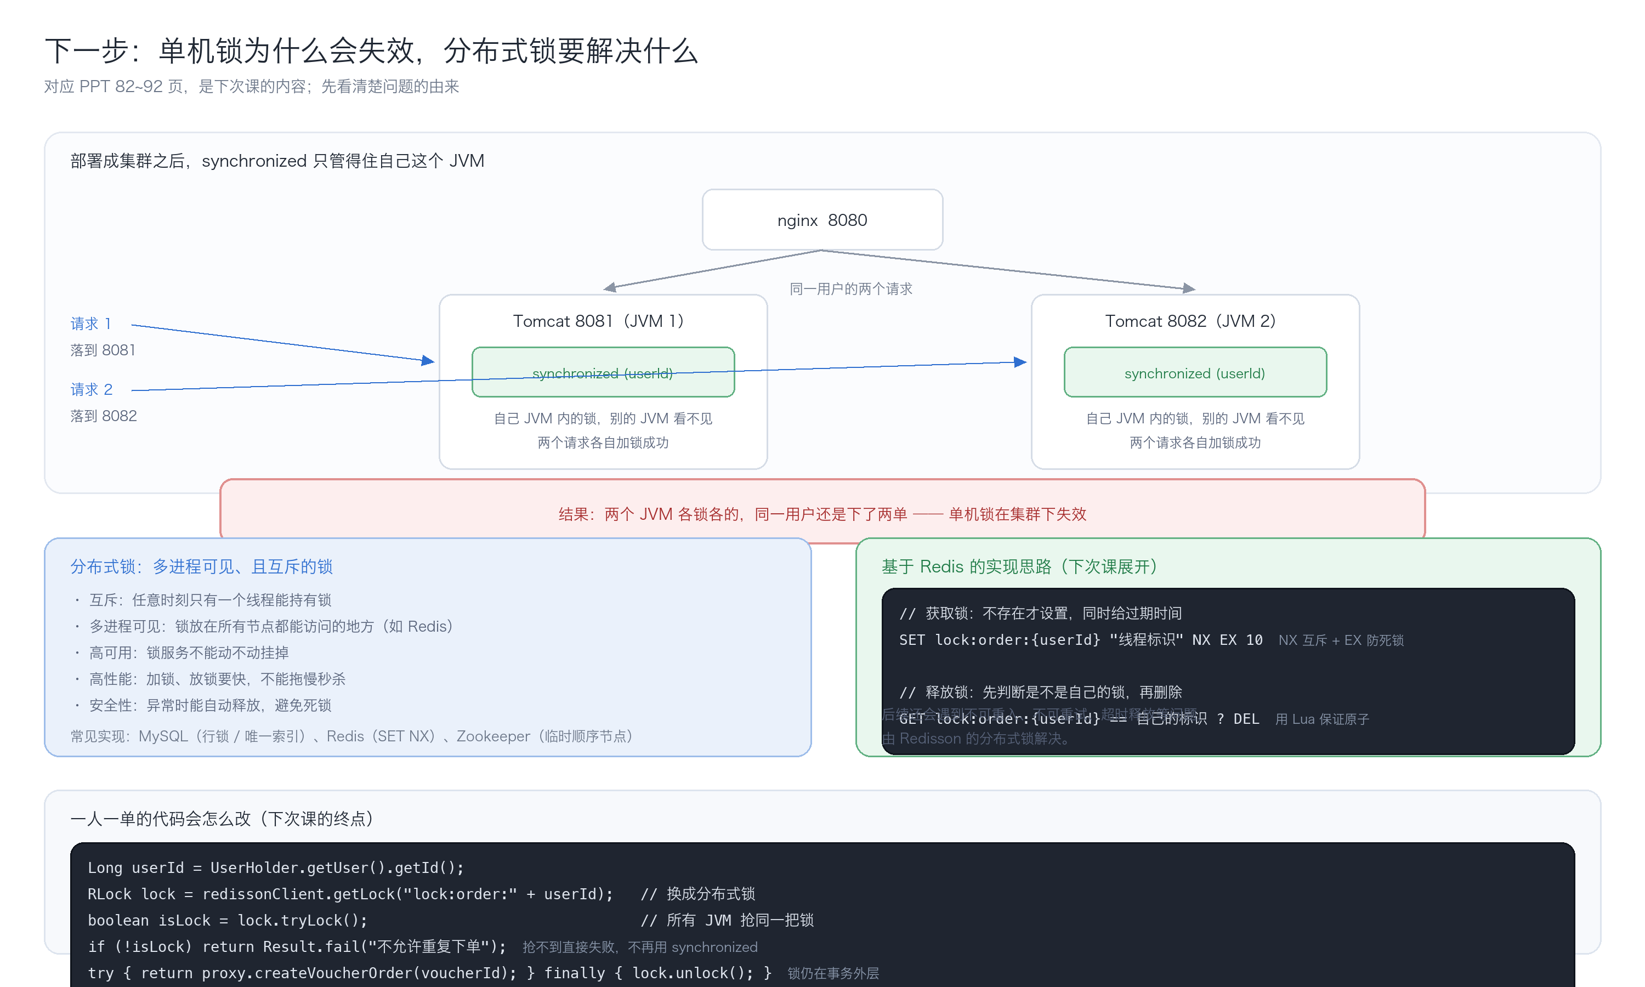Screen dimensions: 1645x987
Task: Click the SET lock:order:{userId} command line
Action: coord(1080,640)
